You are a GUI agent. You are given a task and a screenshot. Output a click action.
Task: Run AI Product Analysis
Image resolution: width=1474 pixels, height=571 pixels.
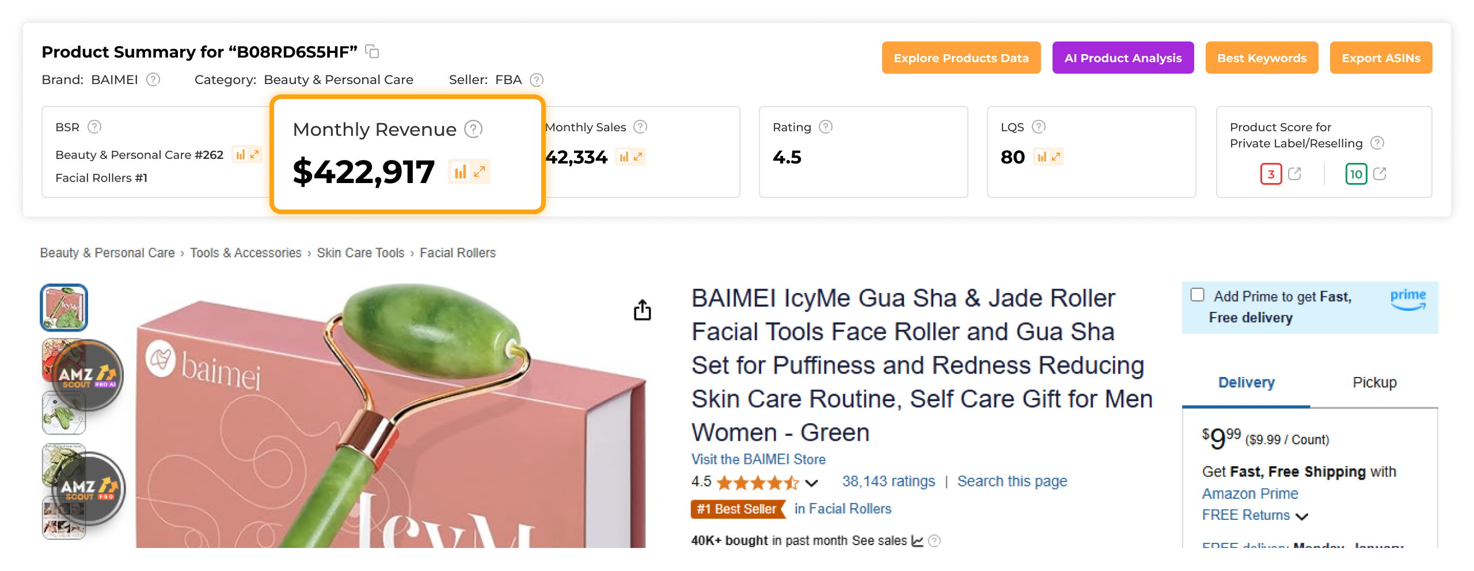point(1123,58)
